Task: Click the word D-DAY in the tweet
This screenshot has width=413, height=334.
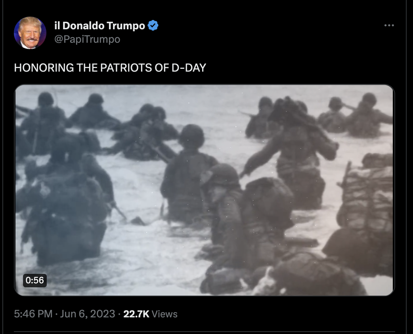Action: (x=189, y=68)
